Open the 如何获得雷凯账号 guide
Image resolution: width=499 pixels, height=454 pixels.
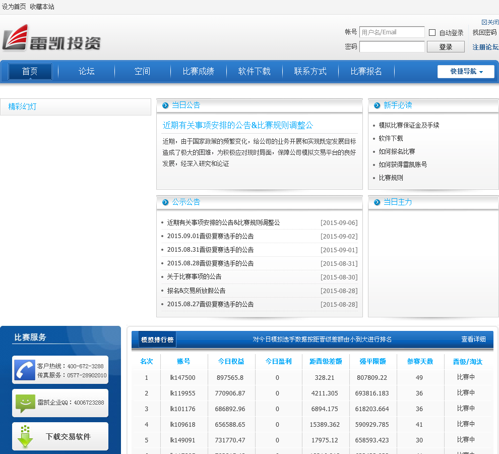[x=403, y=164]
